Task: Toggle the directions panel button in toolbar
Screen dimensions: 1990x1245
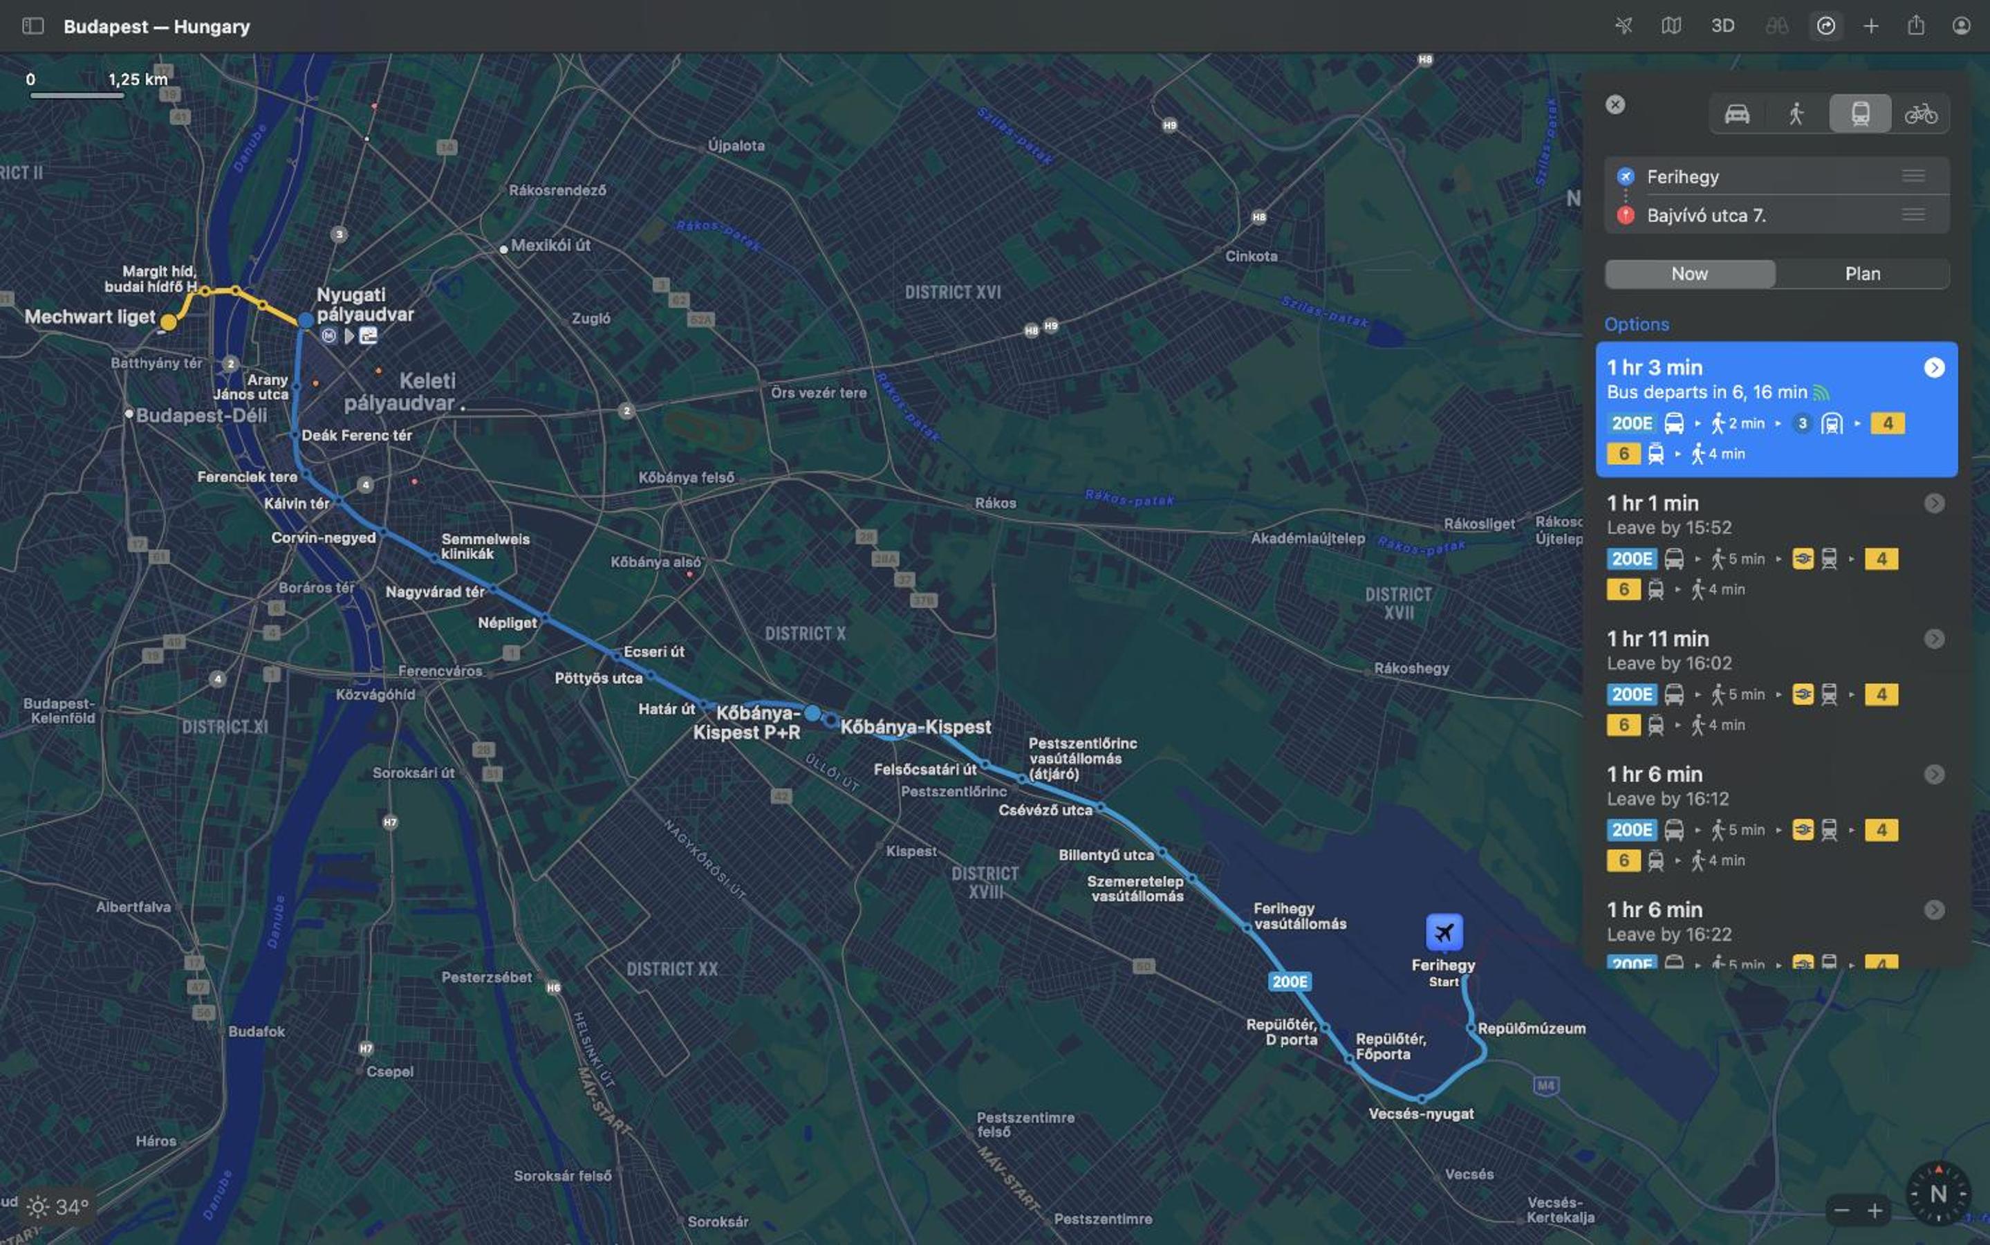Action: click(x=1825, y=26)
